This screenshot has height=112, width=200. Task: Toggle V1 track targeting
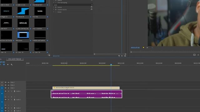pos(2,88)
